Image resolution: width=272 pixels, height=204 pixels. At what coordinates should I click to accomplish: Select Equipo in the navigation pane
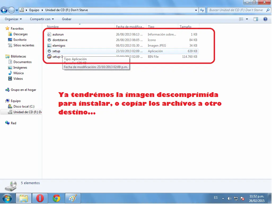[16, 101]
